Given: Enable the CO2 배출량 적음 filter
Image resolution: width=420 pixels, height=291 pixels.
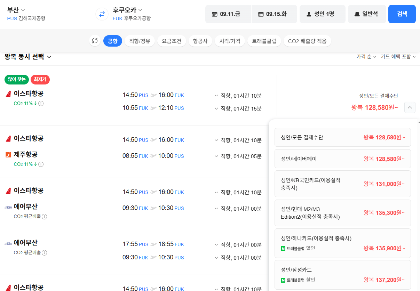Looking at the screenshot, I should point(307,41).
